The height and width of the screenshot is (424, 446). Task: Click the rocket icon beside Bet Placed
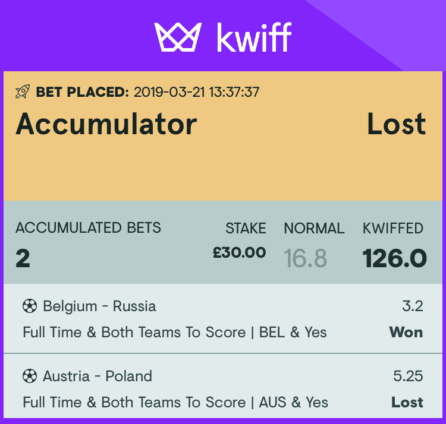click(23, 91)
